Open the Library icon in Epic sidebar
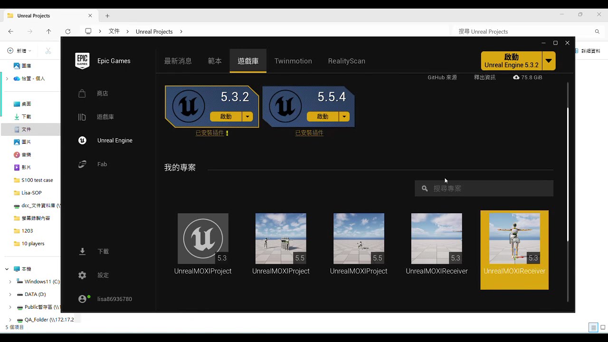Screen dimensions: 608x342 [82, 117]
